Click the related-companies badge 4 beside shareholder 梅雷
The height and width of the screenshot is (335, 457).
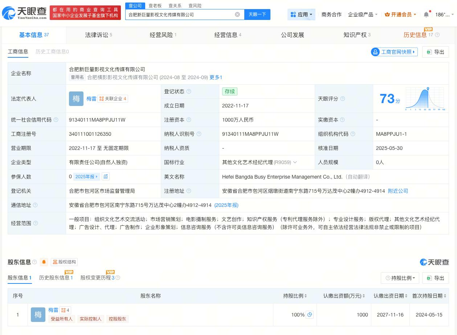tap(65, 310)
